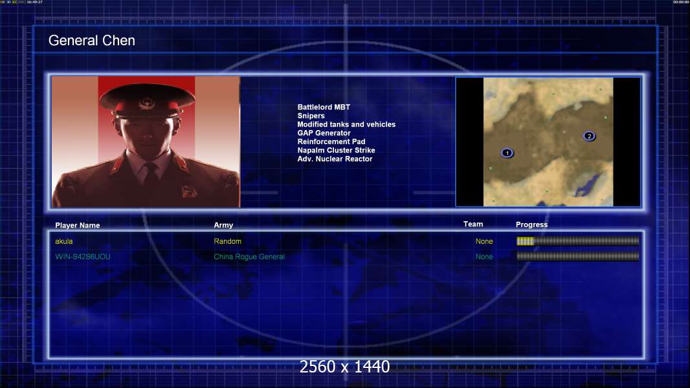Image resolution: width=690 pixels, height=388 pixels.
Task: Click Modified tanks and vehicles text
Action: point(346,124)
